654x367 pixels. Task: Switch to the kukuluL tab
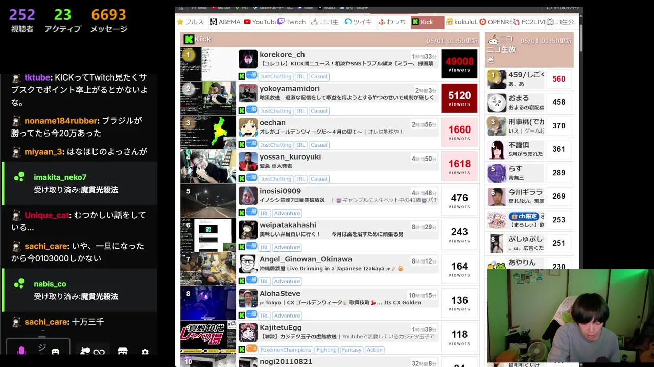click(x=461, y=22)
